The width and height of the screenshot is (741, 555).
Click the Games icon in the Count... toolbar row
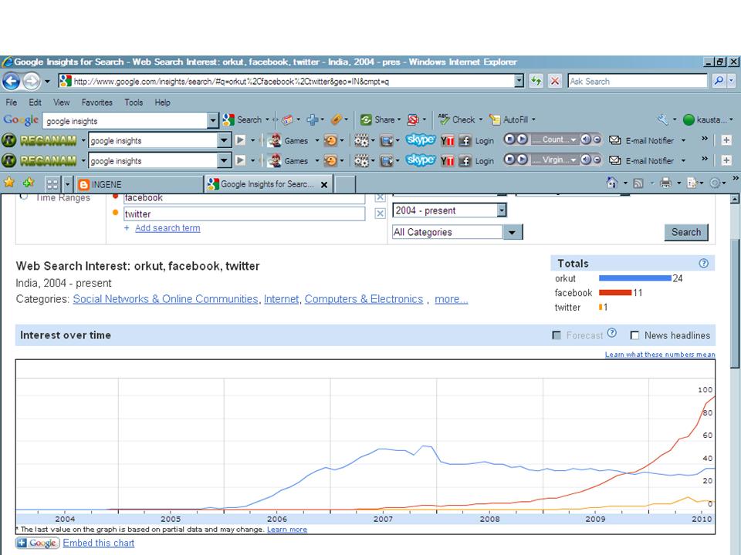point(288,140)
